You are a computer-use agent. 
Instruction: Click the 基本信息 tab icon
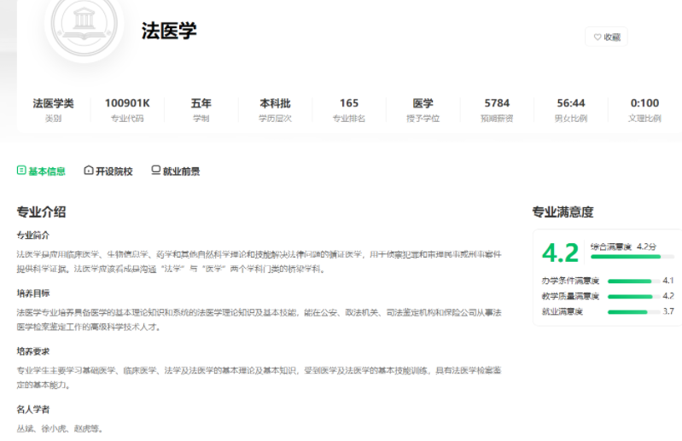21,171
